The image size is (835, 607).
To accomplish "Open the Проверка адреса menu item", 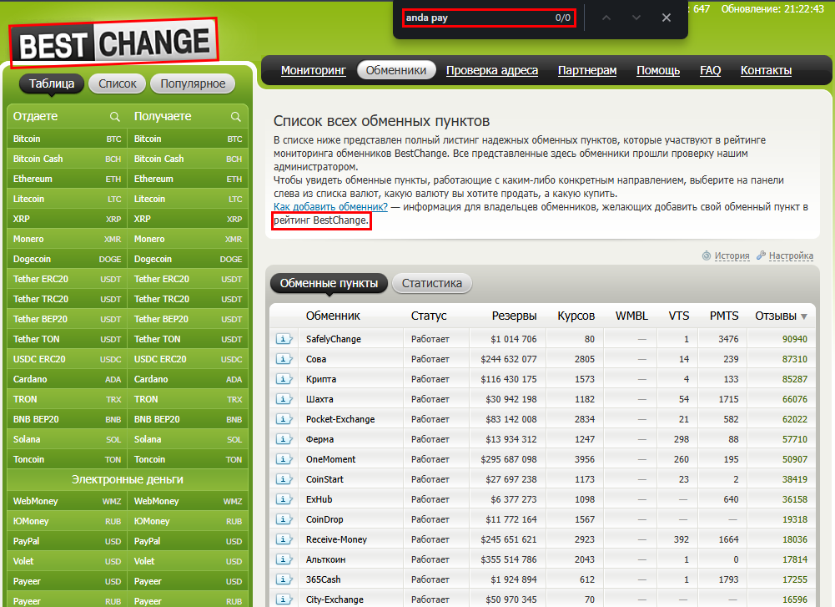I will [x=491, y=70].
